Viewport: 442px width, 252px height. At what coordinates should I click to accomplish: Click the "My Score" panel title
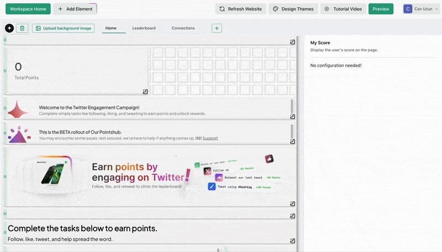click(320, 43)
